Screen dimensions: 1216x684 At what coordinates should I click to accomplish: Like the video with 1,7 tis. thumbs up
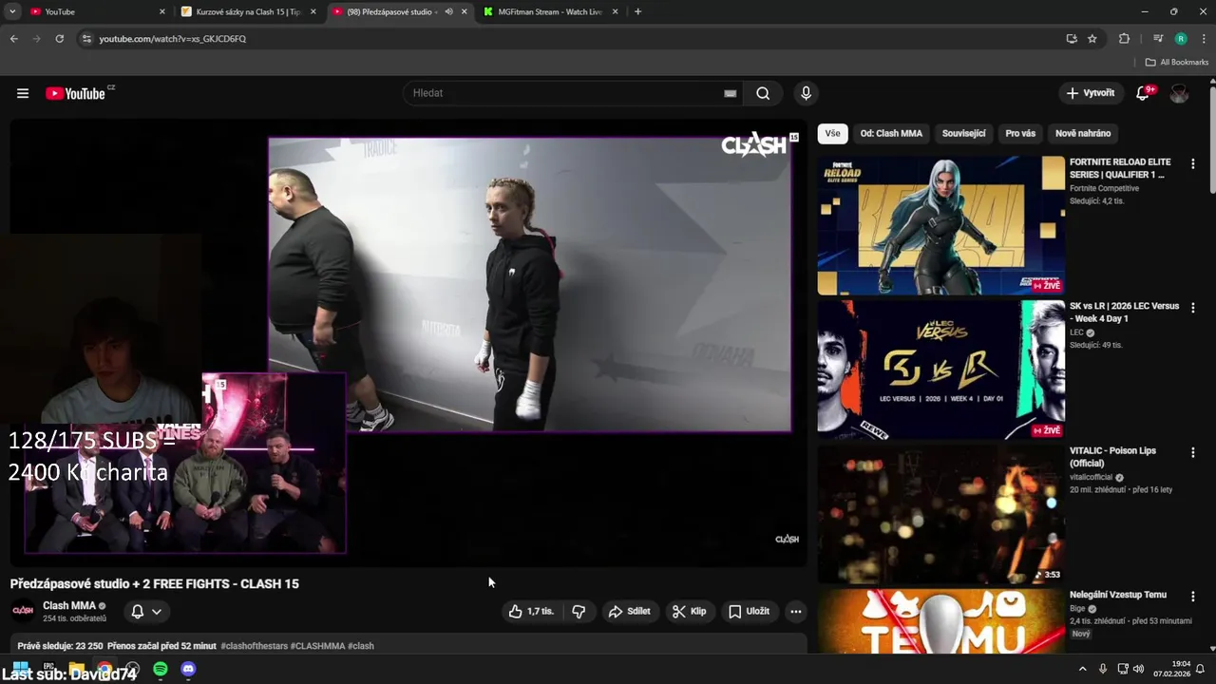pyautogui.click(x=531, y=611)
